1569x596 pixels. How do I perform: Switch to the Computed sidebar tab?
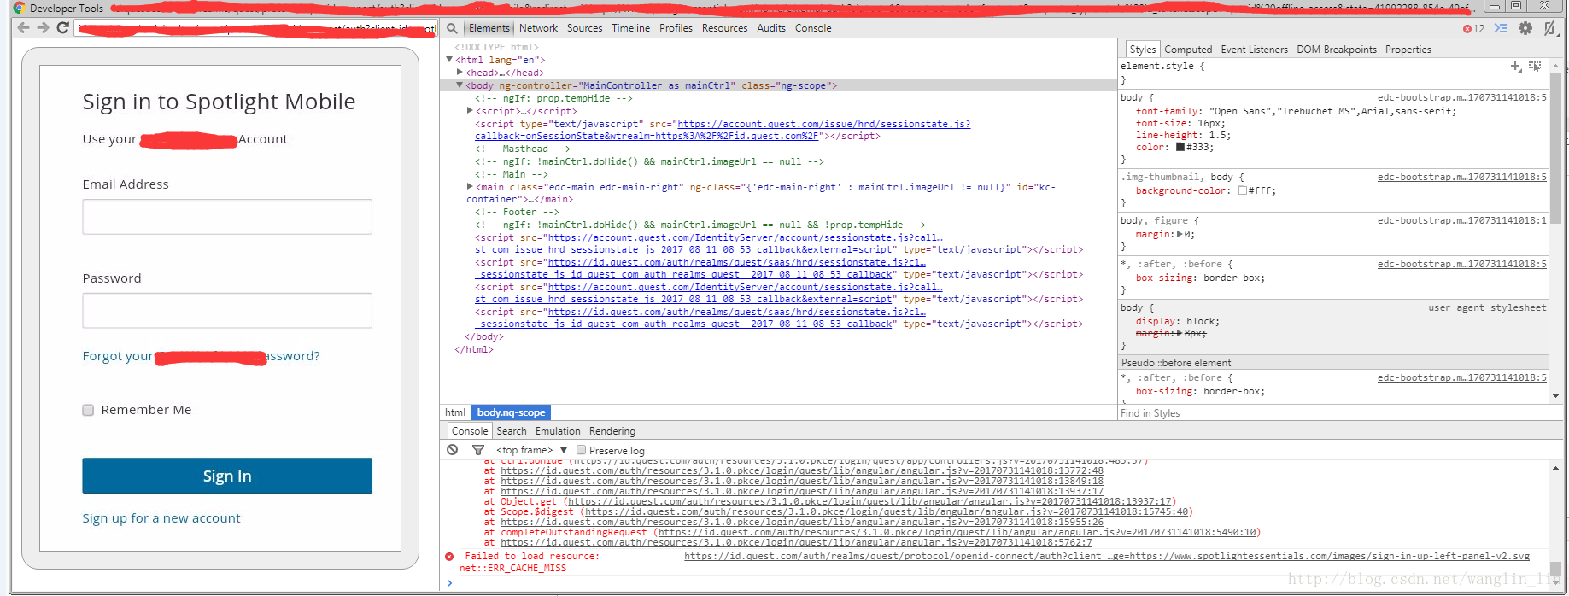[1188, 50]
